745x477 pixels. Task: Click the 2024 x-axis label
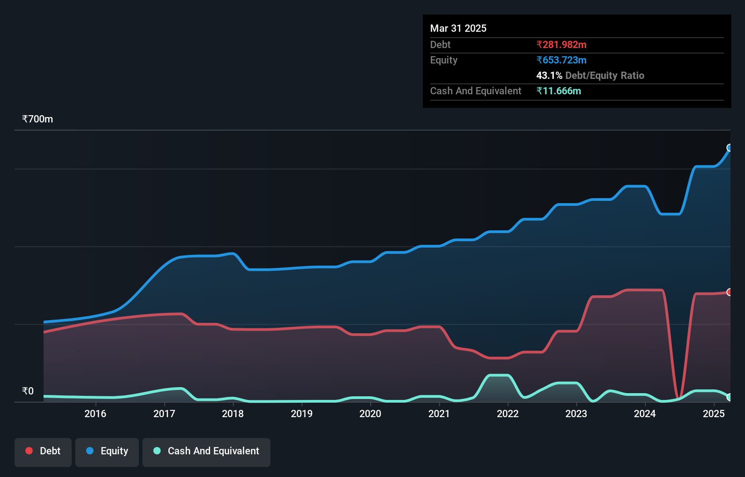point(645,414)
